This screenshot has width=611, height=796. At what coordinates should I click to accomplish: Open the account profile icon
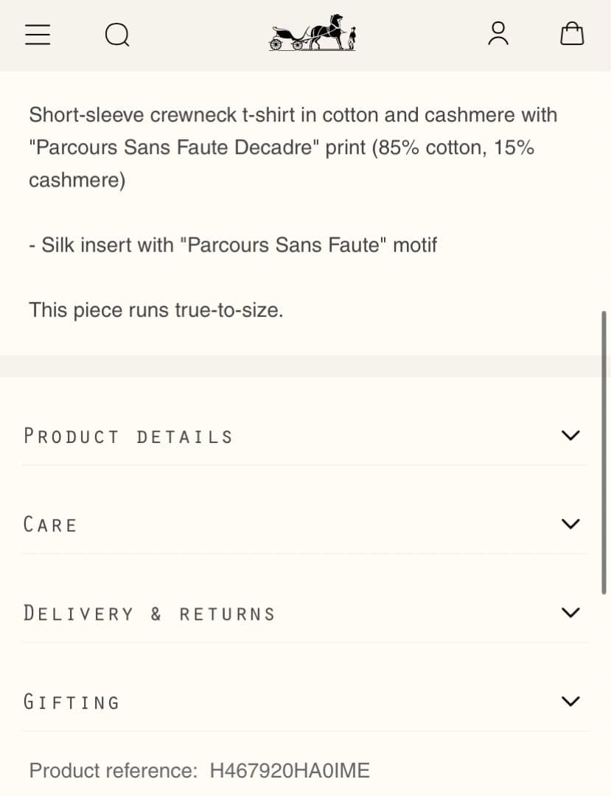pos(498,34)
